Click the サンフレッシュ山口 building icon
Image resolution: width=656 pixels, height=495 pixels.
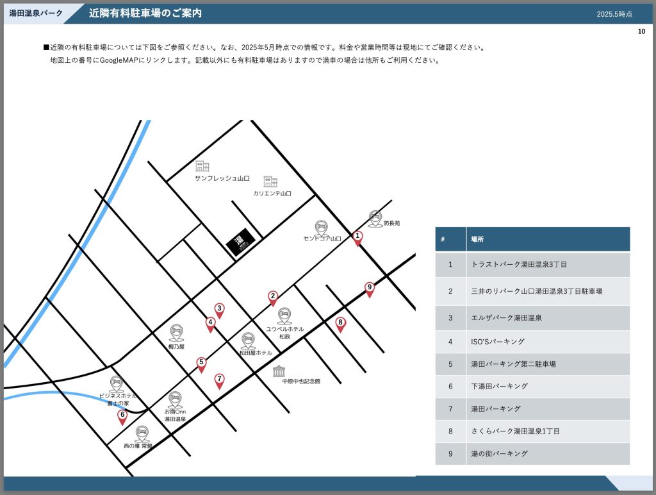click(x=202, y=167)
